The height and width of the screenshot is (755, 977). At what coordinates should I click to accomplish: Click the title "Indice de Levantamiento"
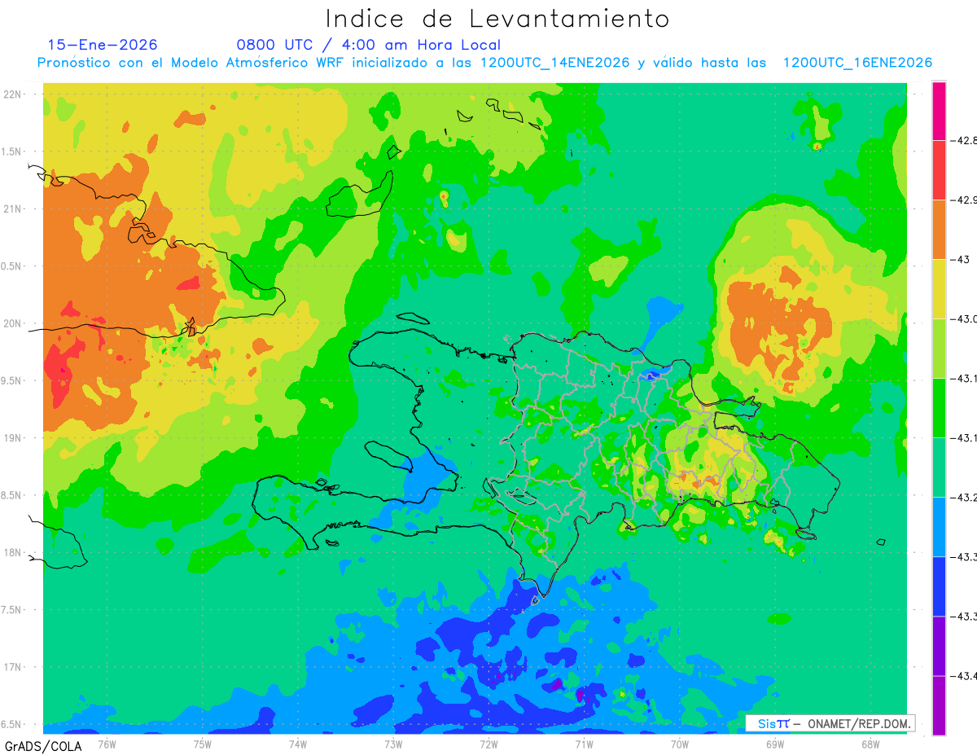497,18
